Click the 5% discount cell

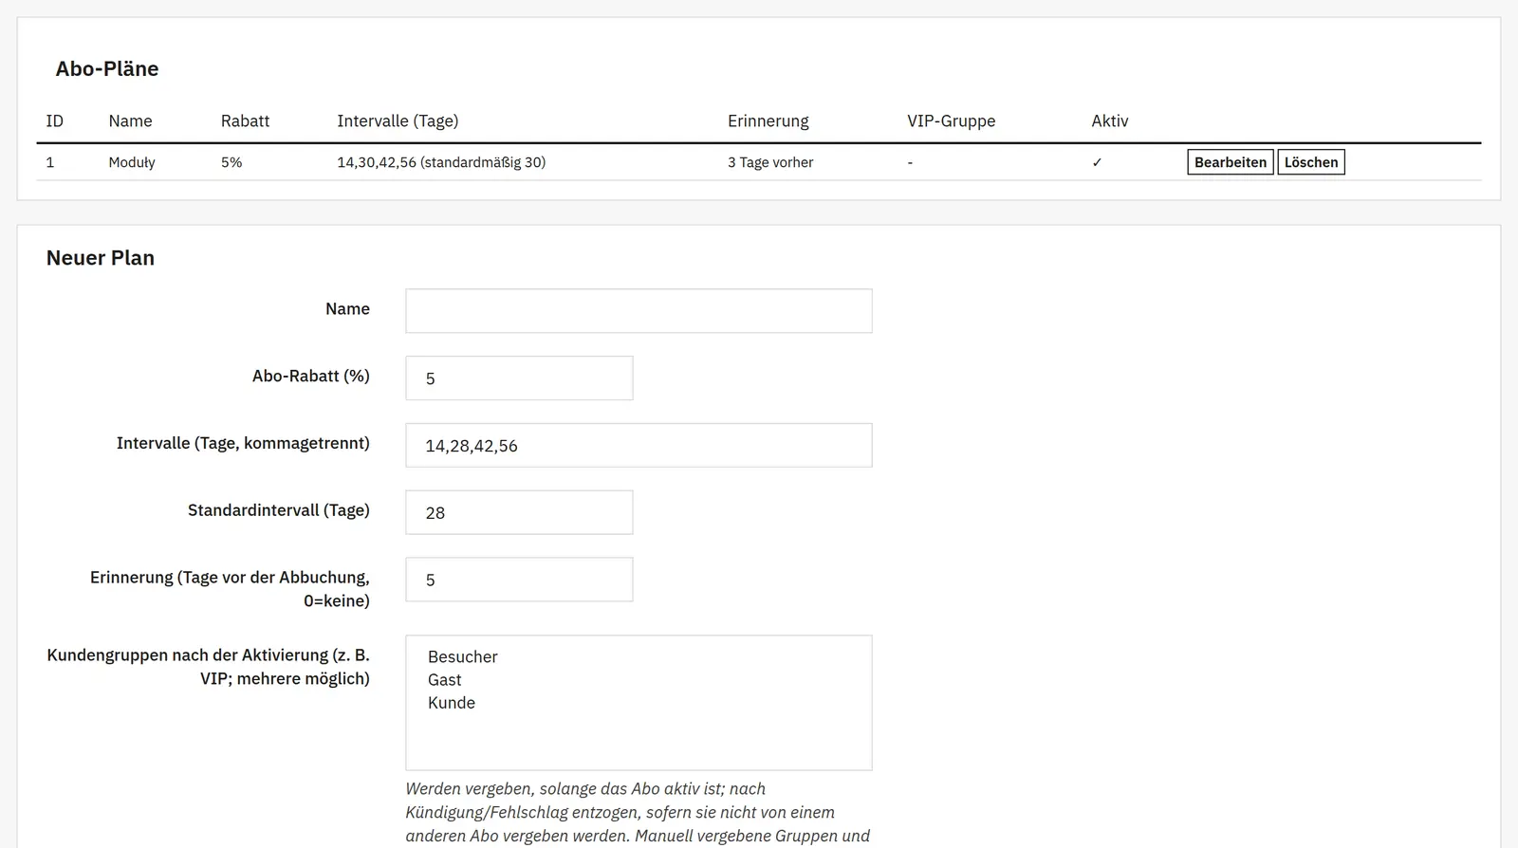(231, 162)
